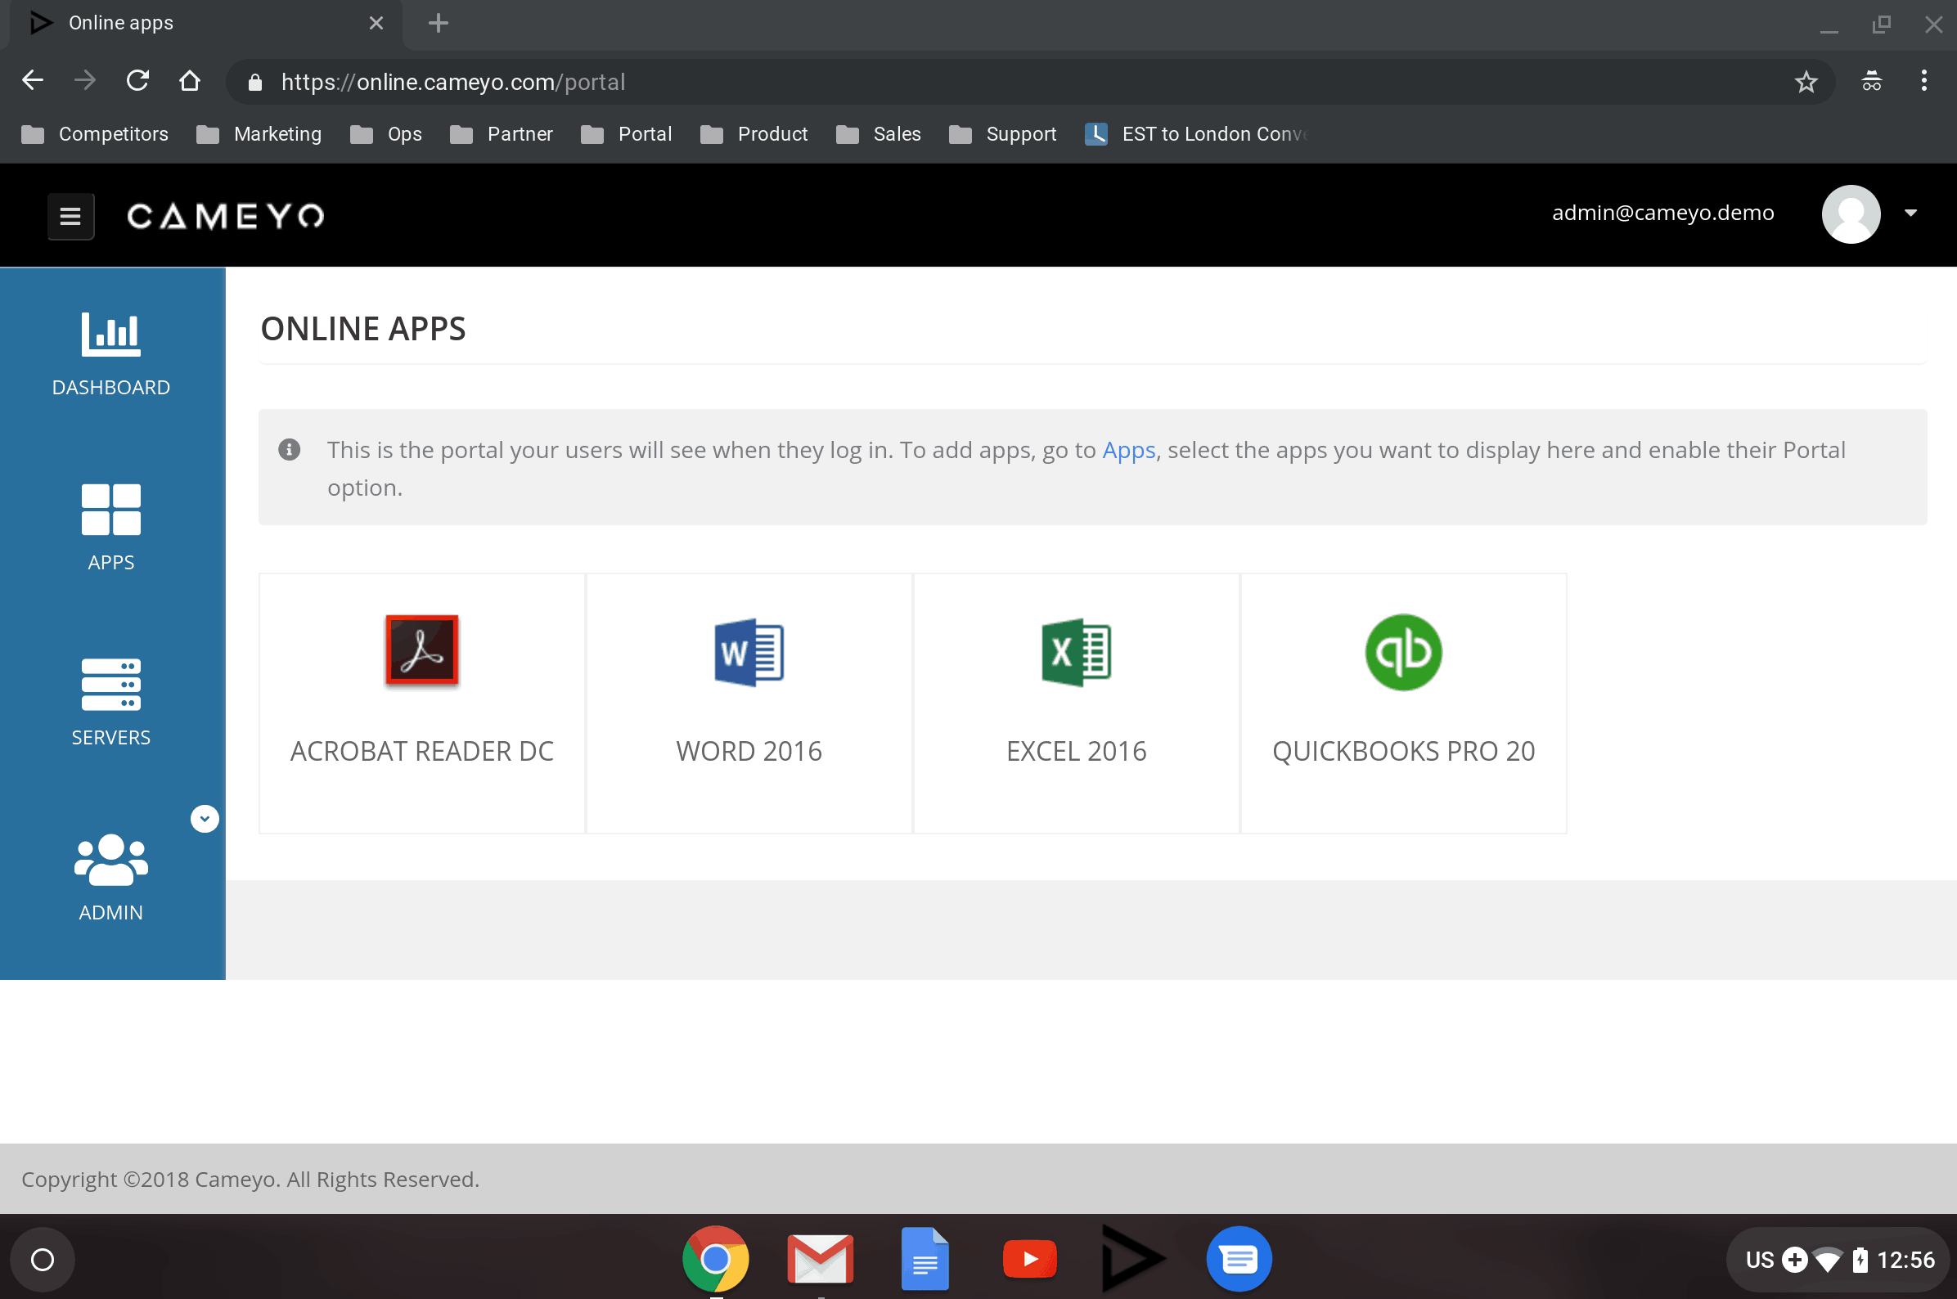
Task: Launch Word 2016 app tile
Action: point(749,703)
